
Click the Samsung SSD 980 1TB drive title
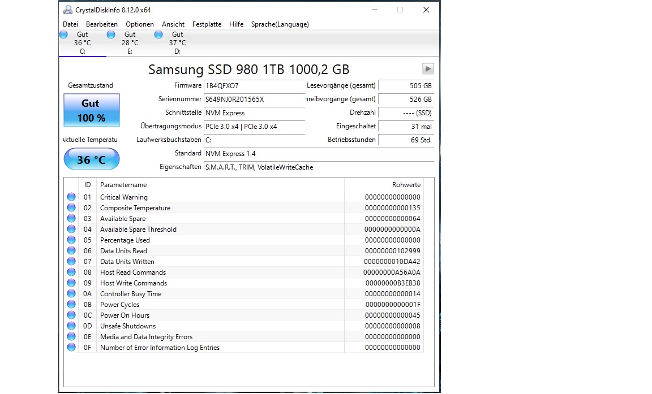[248, 70]
